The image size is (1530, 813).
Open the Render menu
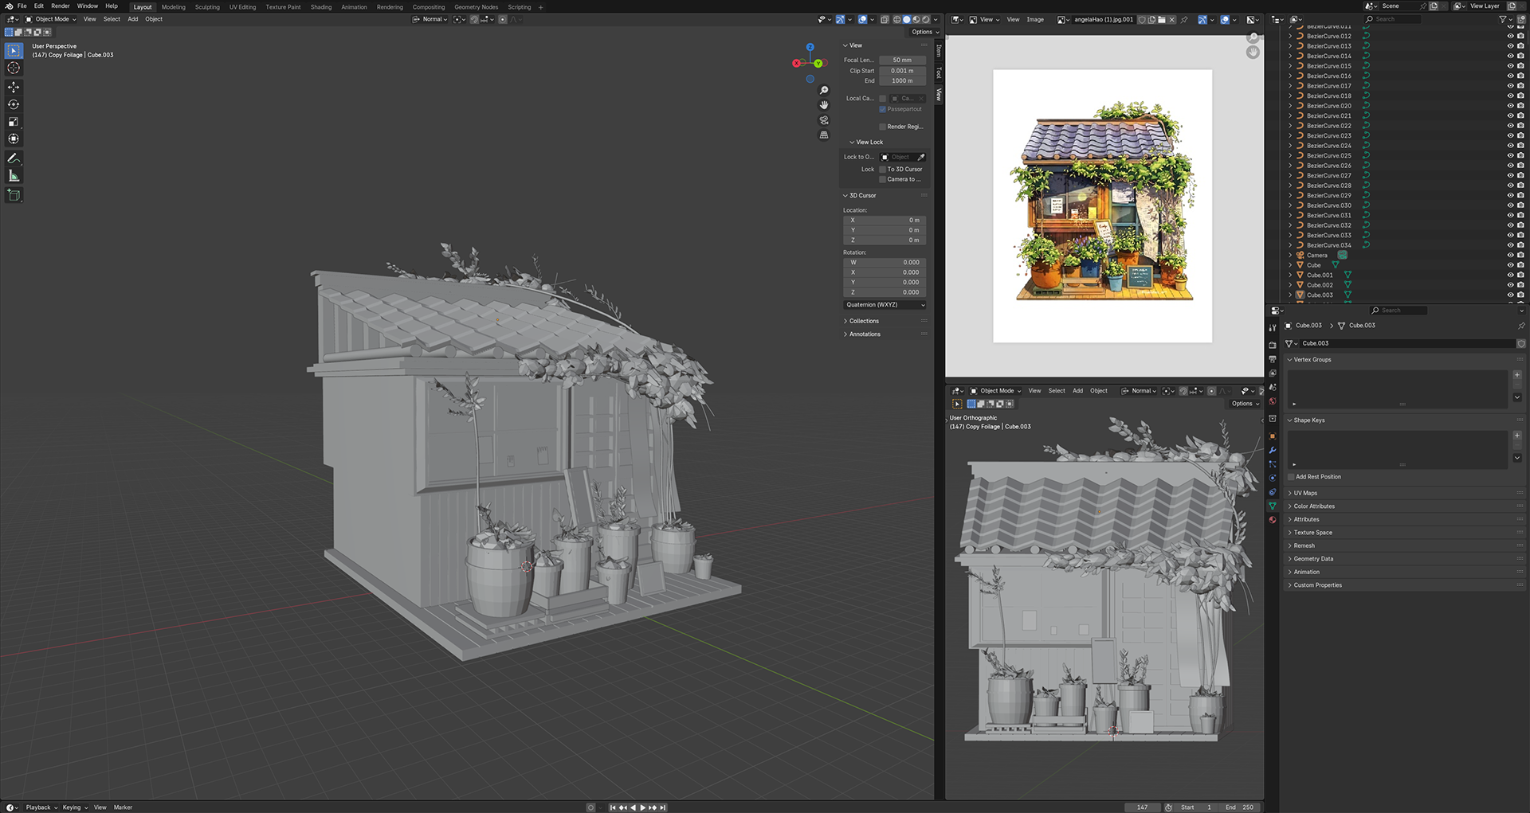point(61,6)
